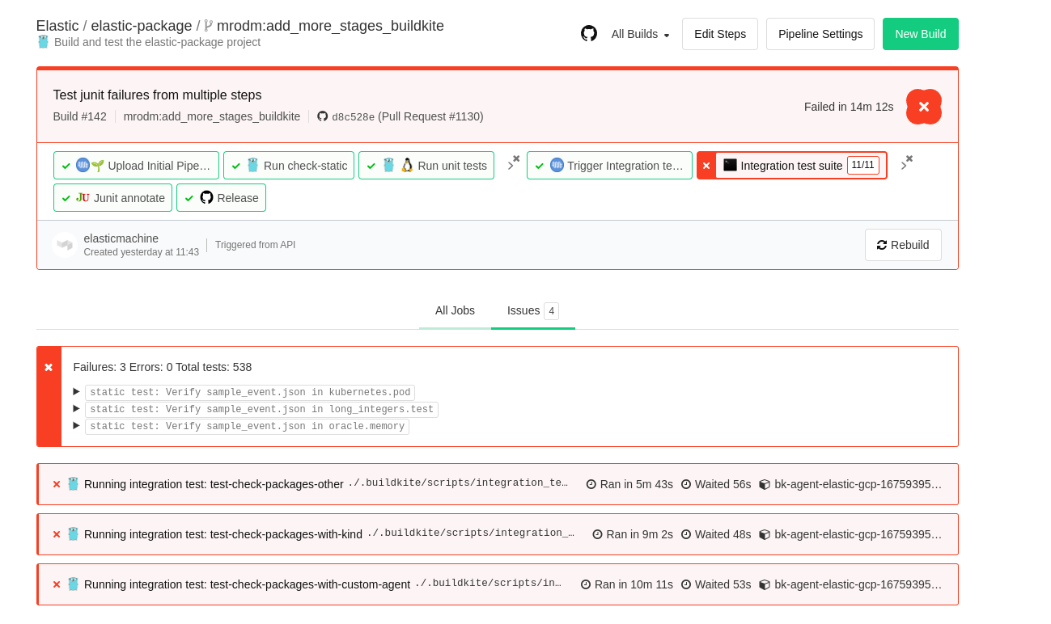The height and width of the screenshot is (624, 1051).
Task: Click the Failed in 14m 12s text
Action: point(849,107)
